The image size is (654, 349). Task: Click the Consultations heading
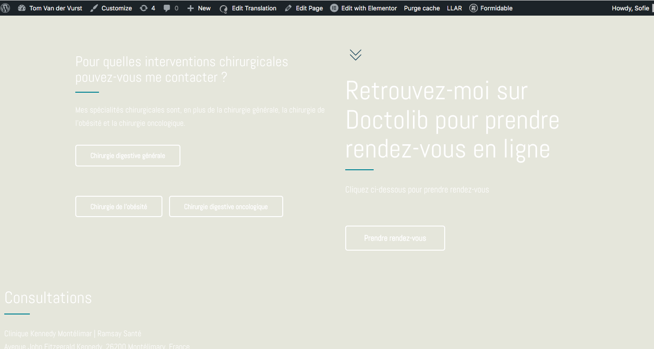[x=48, y=298]
